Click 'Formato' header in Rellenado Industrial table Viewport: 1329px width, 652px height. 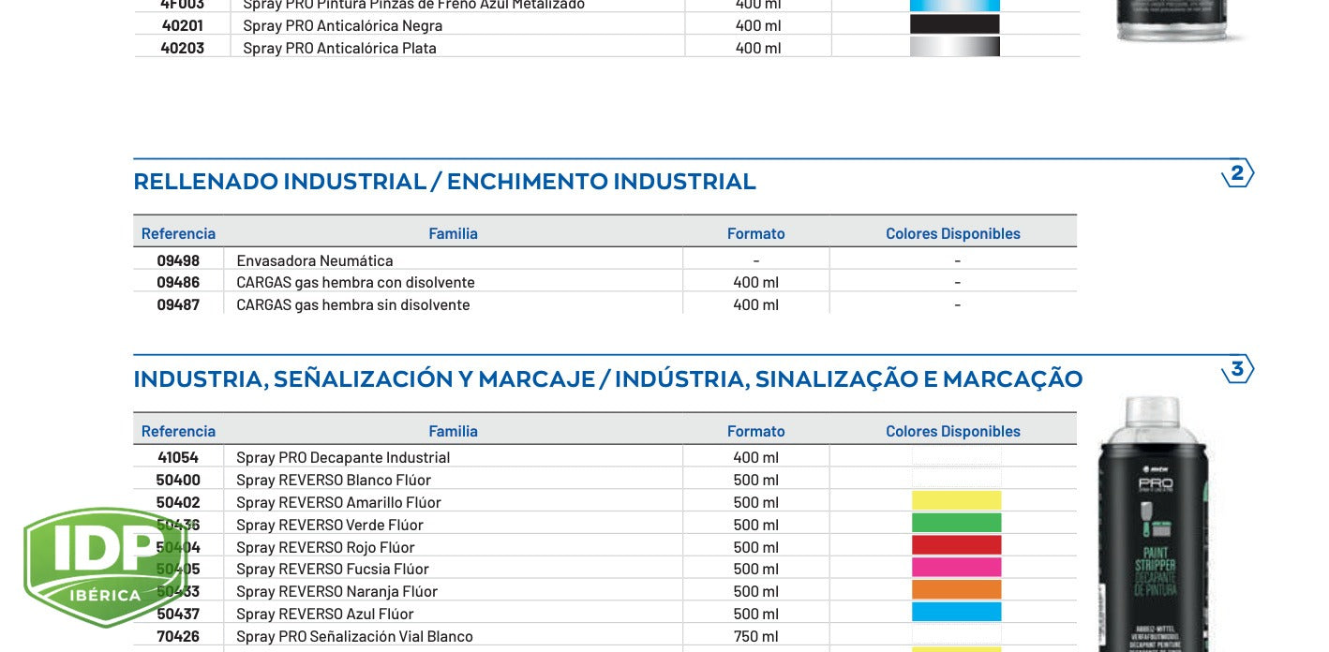755,233
